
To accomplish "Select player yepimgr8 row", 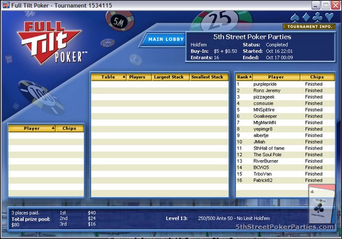I will (286, 129).
